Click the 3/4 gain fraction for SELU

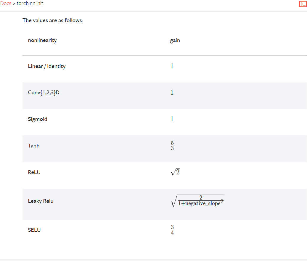(x=172, y=230)
